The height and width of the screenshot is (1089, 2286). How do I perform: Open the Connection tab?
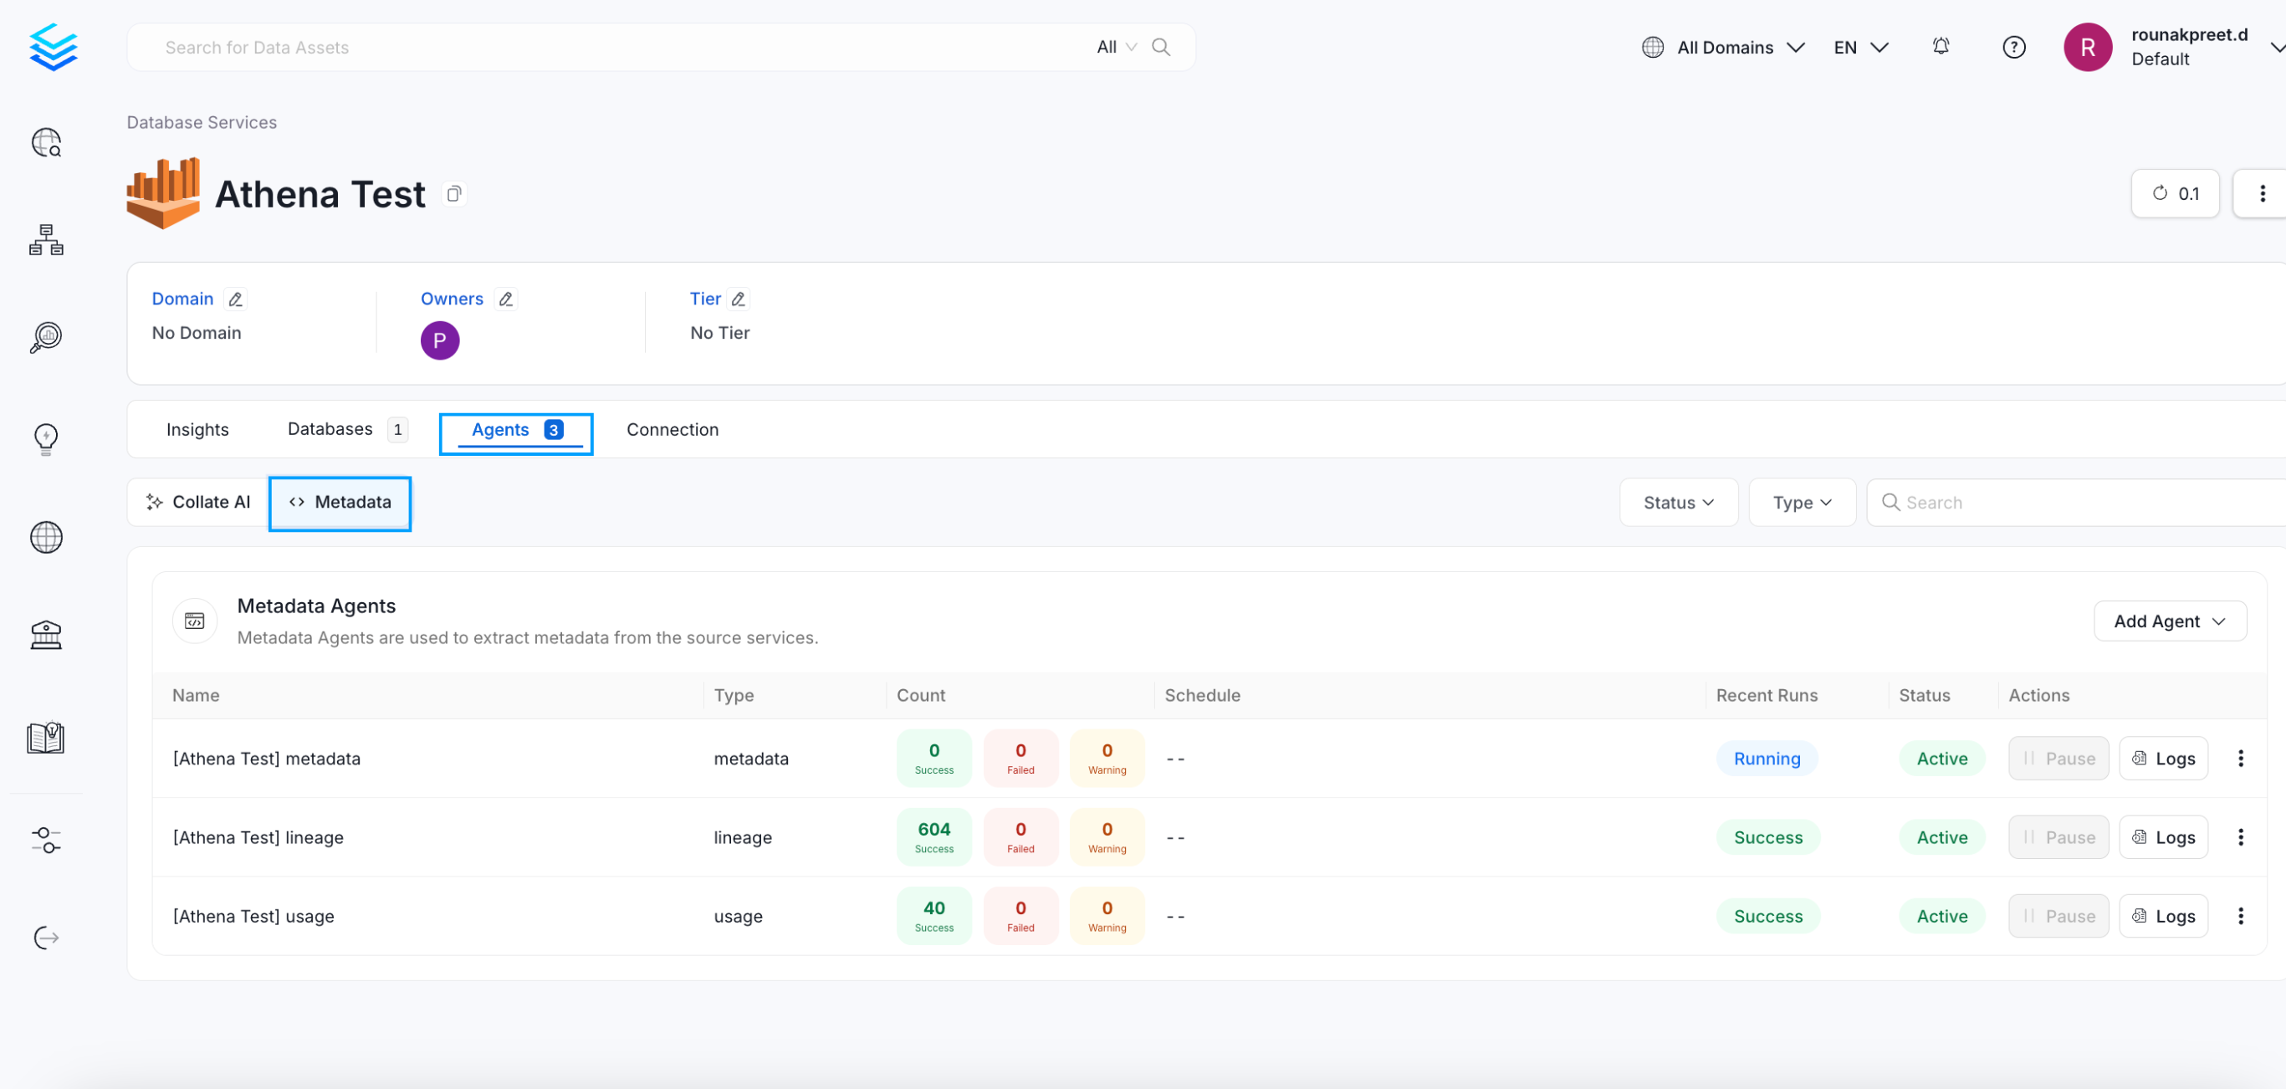pyautogui.click(x=672, y=429)
